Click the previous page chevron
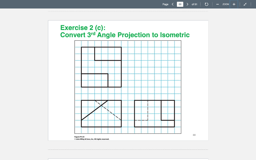This screenshot has width=256, height=160. click(172, 4)
